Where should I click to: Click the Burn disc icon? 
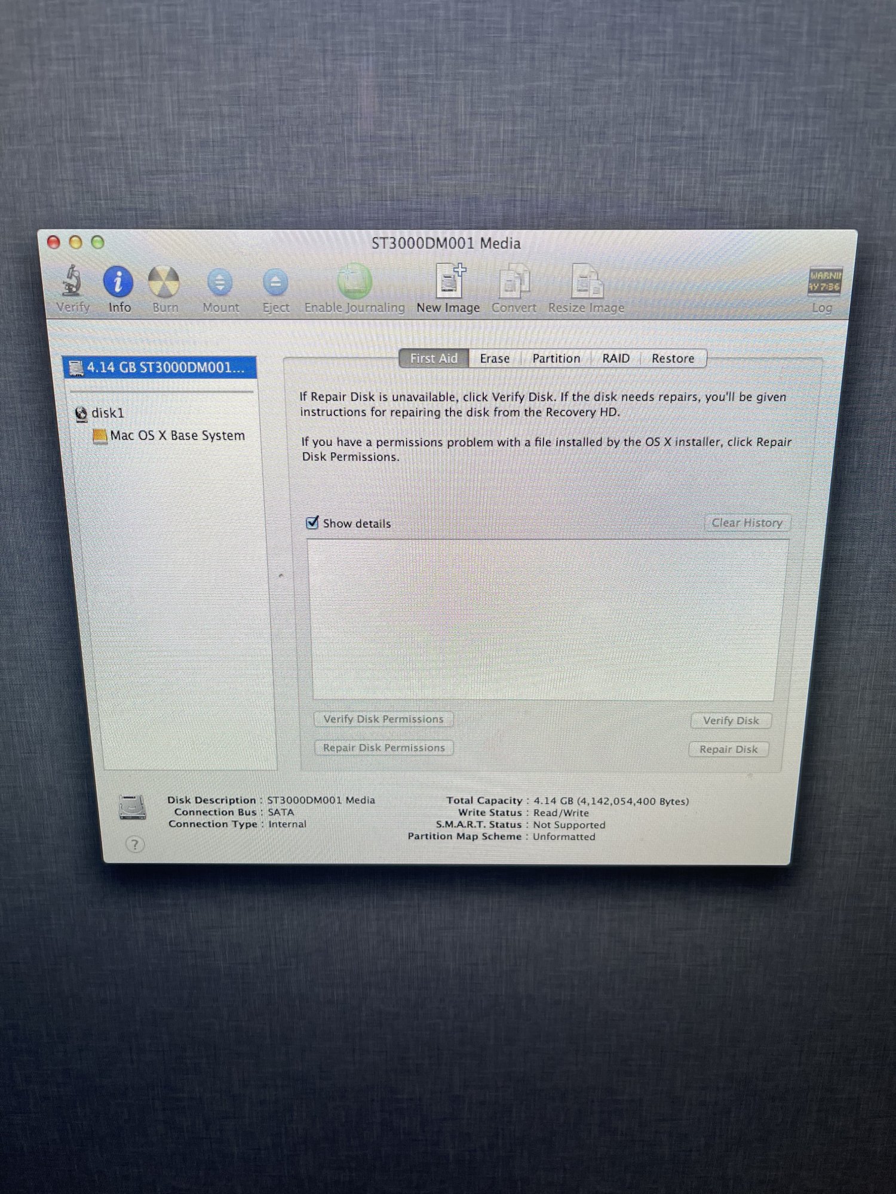164,282
